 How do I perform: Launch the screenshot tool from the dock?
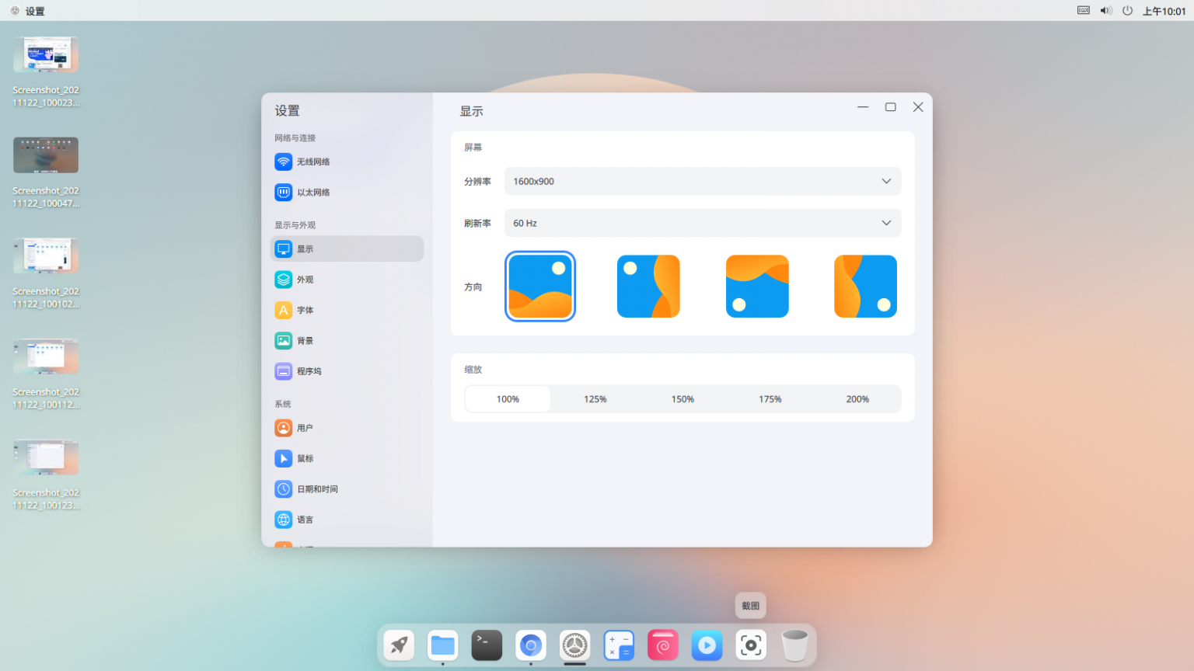click(x=749, y=645)
